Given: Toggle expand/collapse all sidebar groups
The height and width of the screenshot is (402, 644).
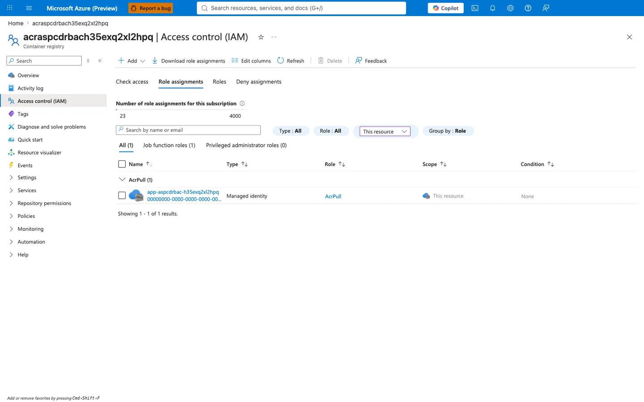Looking at the screenshot, I should [x=88, y=61].
